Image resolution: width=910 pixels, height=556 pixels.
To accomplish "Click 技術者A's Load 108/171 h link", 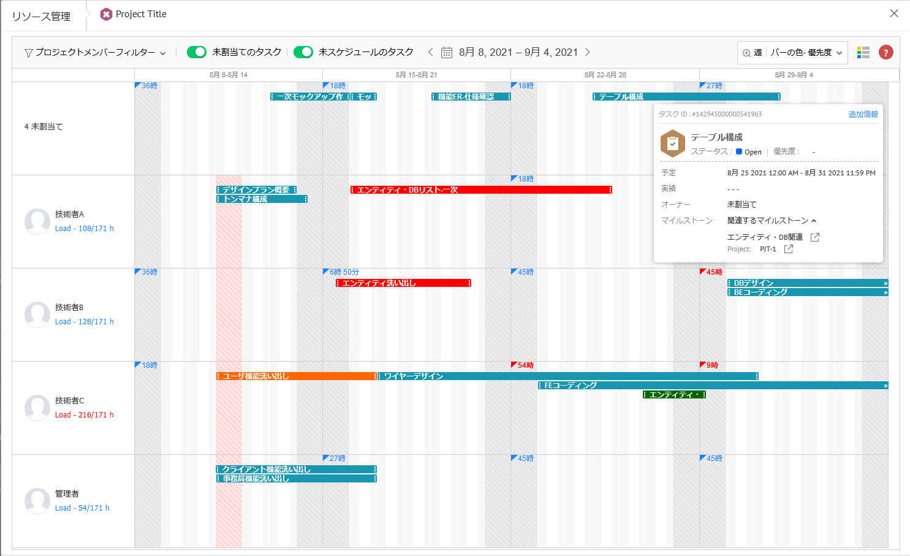I will point(83,228).
